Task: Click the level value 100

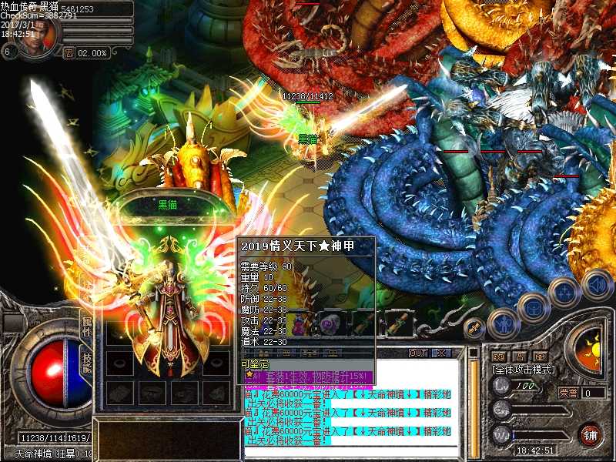Action: click(525, 386)
